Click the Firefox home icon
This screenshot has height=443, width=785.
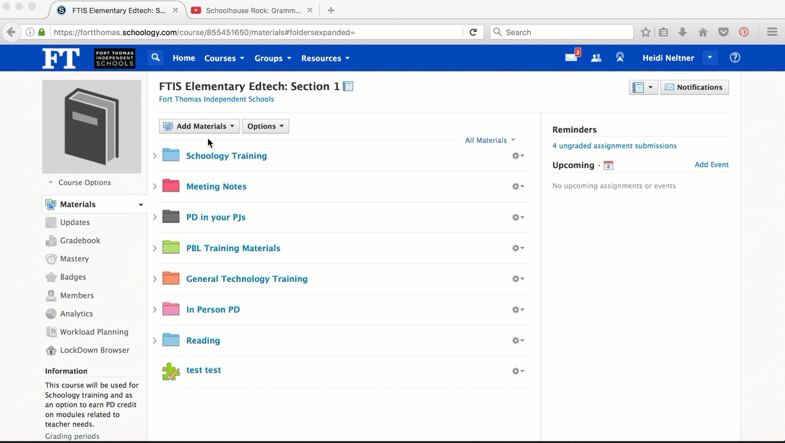pos(703,32)
